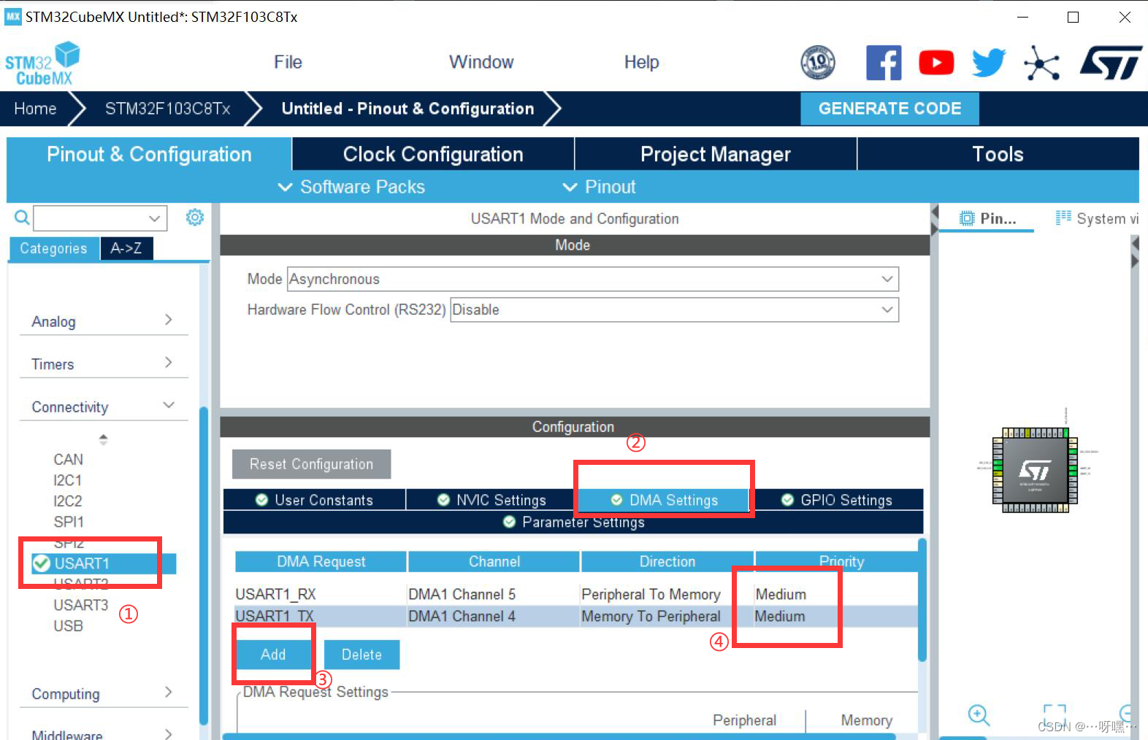Viewport: 1148px width, 740px height.
Task: Open the YouTube channel icon
Action: (x=936, y=63)
